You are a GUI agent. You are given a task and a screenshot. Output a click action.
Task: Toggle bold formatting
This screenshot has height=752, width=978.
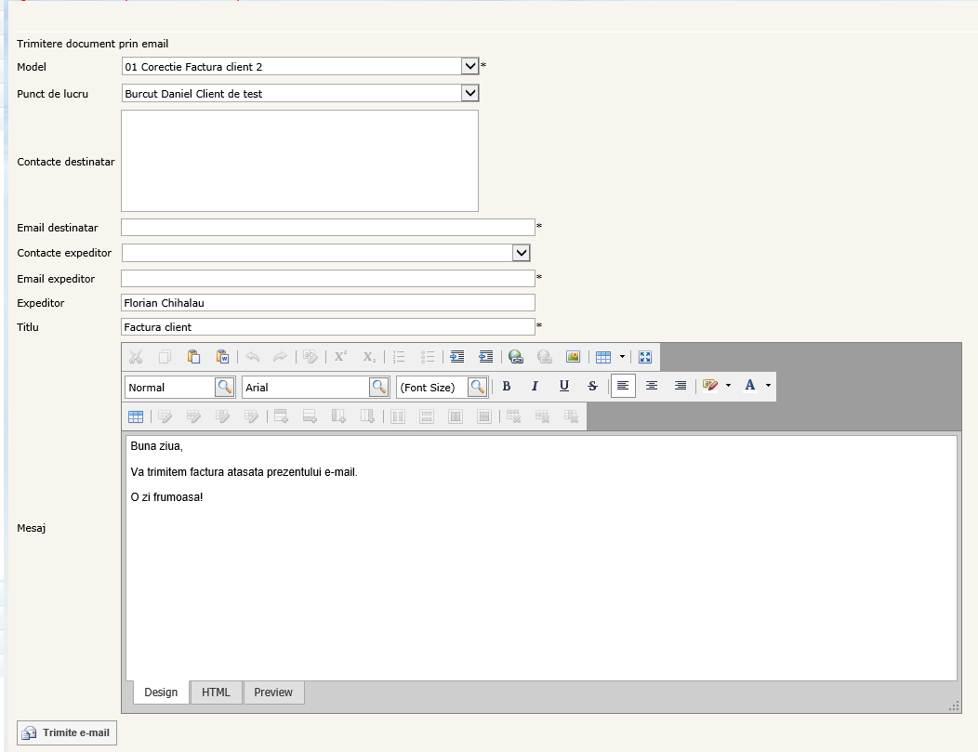(x=507, y=387)
